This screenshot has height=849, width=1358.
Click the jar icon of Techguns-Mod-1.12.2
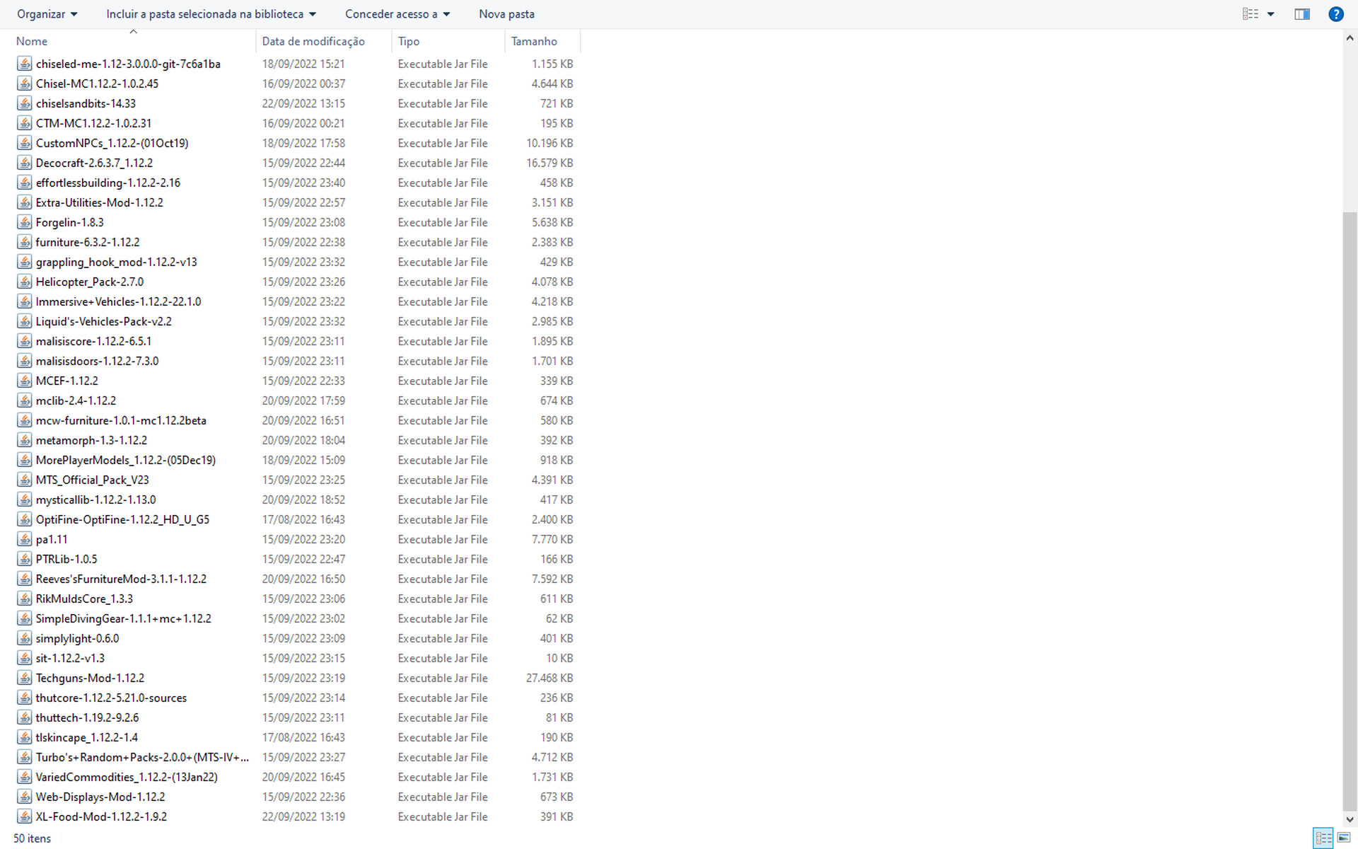pos(25,678)
